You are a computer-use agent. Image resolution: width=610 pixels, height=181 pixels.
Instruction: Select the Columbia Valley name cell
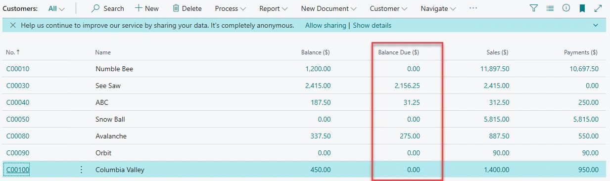(x=120, y=170)
